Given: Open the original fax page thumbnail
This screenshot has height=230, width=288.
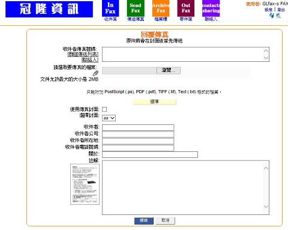Looking at the screenshot, I should click(x=85, y=184).
